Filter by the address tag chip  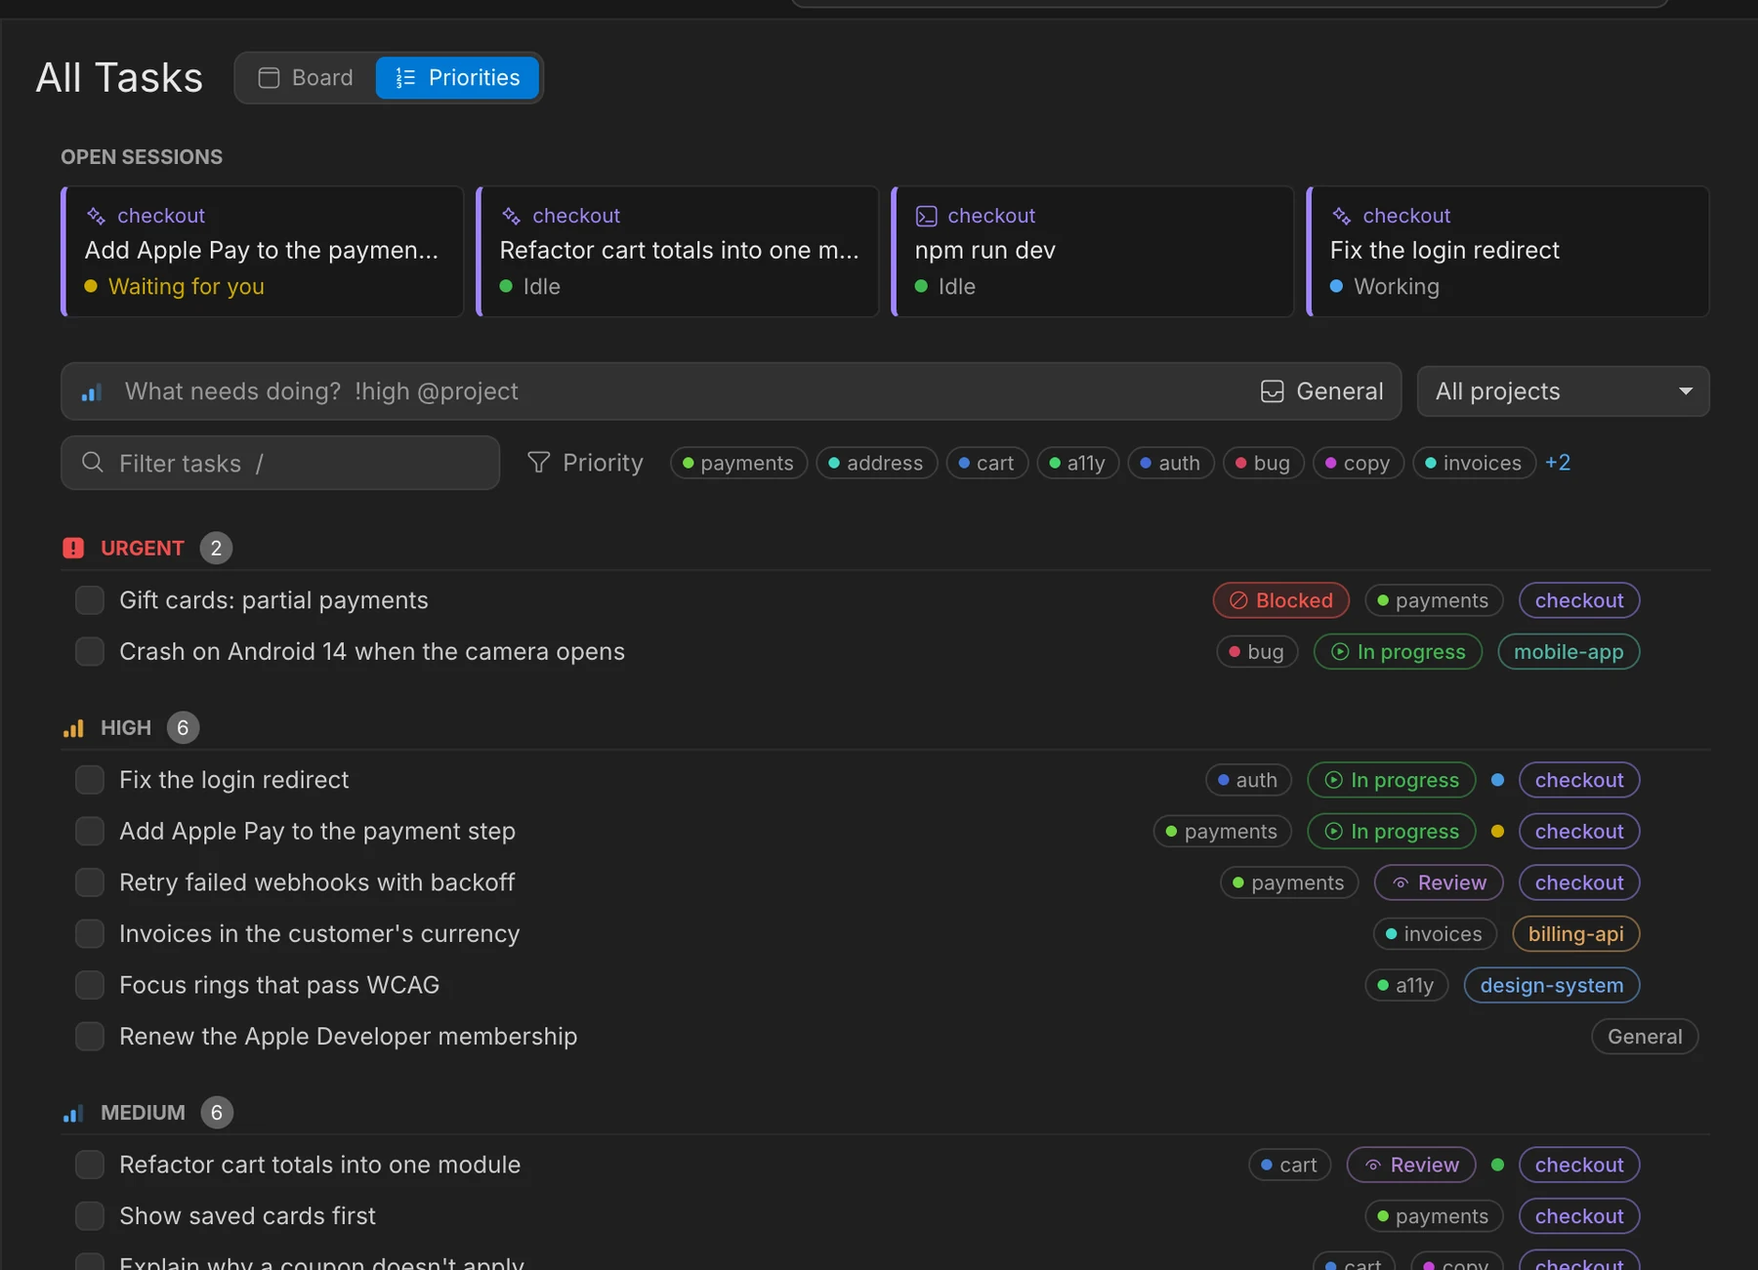pyautogui.click(x=876, y=463)
